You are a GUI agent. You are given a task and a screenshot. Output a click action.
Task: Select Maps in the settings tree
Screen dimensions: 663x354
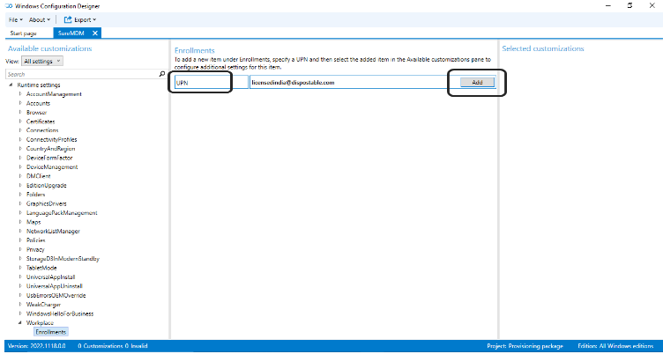coord(34,222)
